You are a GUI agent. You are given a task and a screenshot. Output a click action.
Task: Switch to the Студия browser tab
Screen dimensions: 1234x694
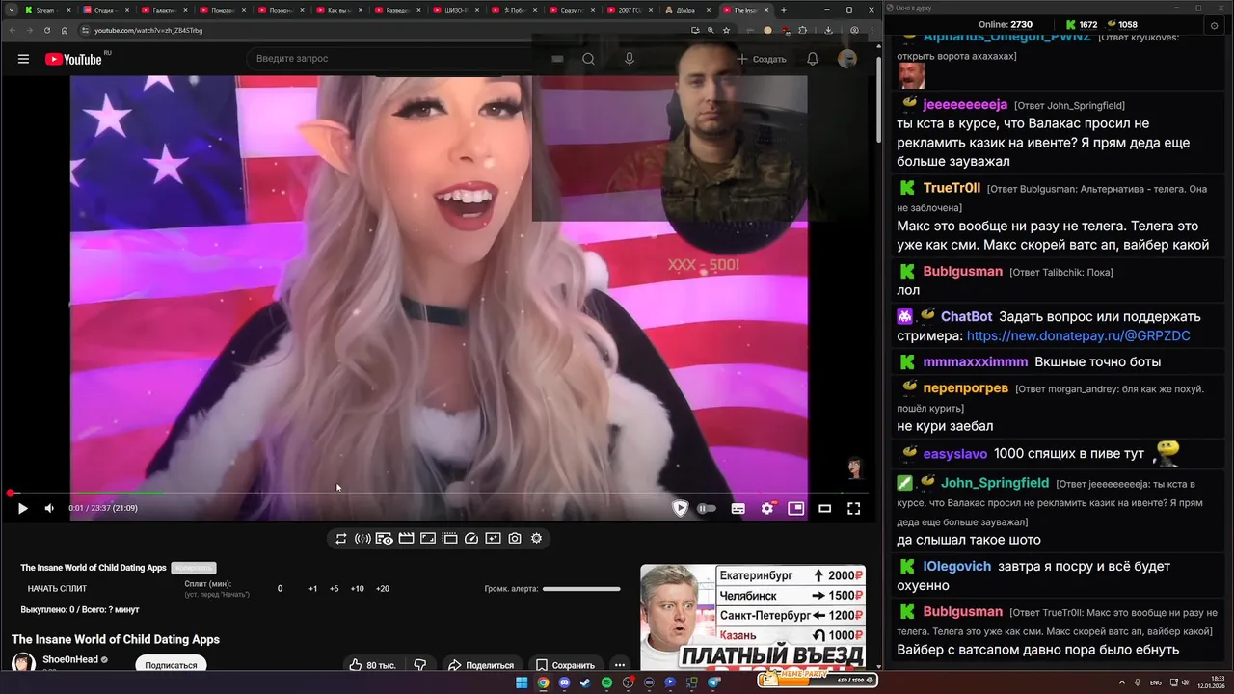pyautogui.click(x=104, y=10)
